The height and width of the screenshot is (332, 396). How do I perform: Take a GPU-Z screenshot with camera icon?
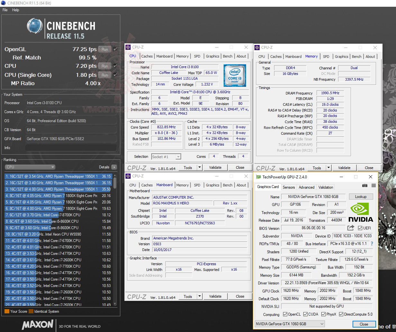(364, 185)
